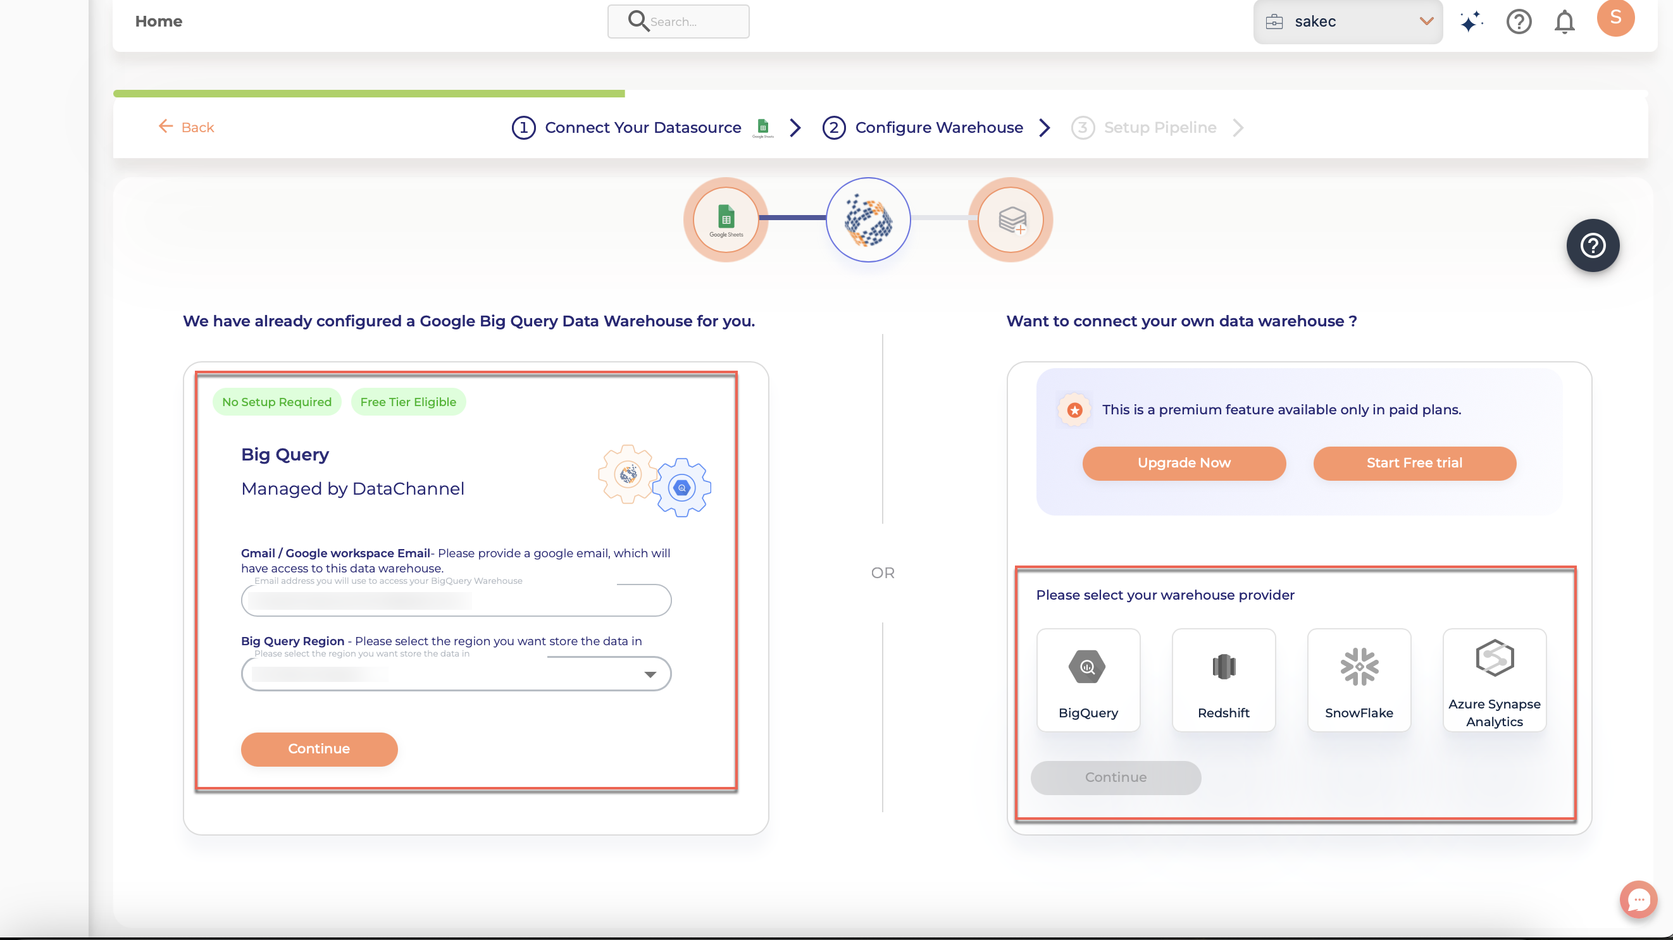Open the AI sparkle assistant icon

click(x=1471, y=22)
